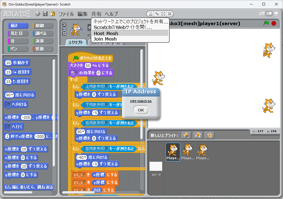283x199 pixels.
Task: Select the grow sprite tool
Action: click(163, 14)
